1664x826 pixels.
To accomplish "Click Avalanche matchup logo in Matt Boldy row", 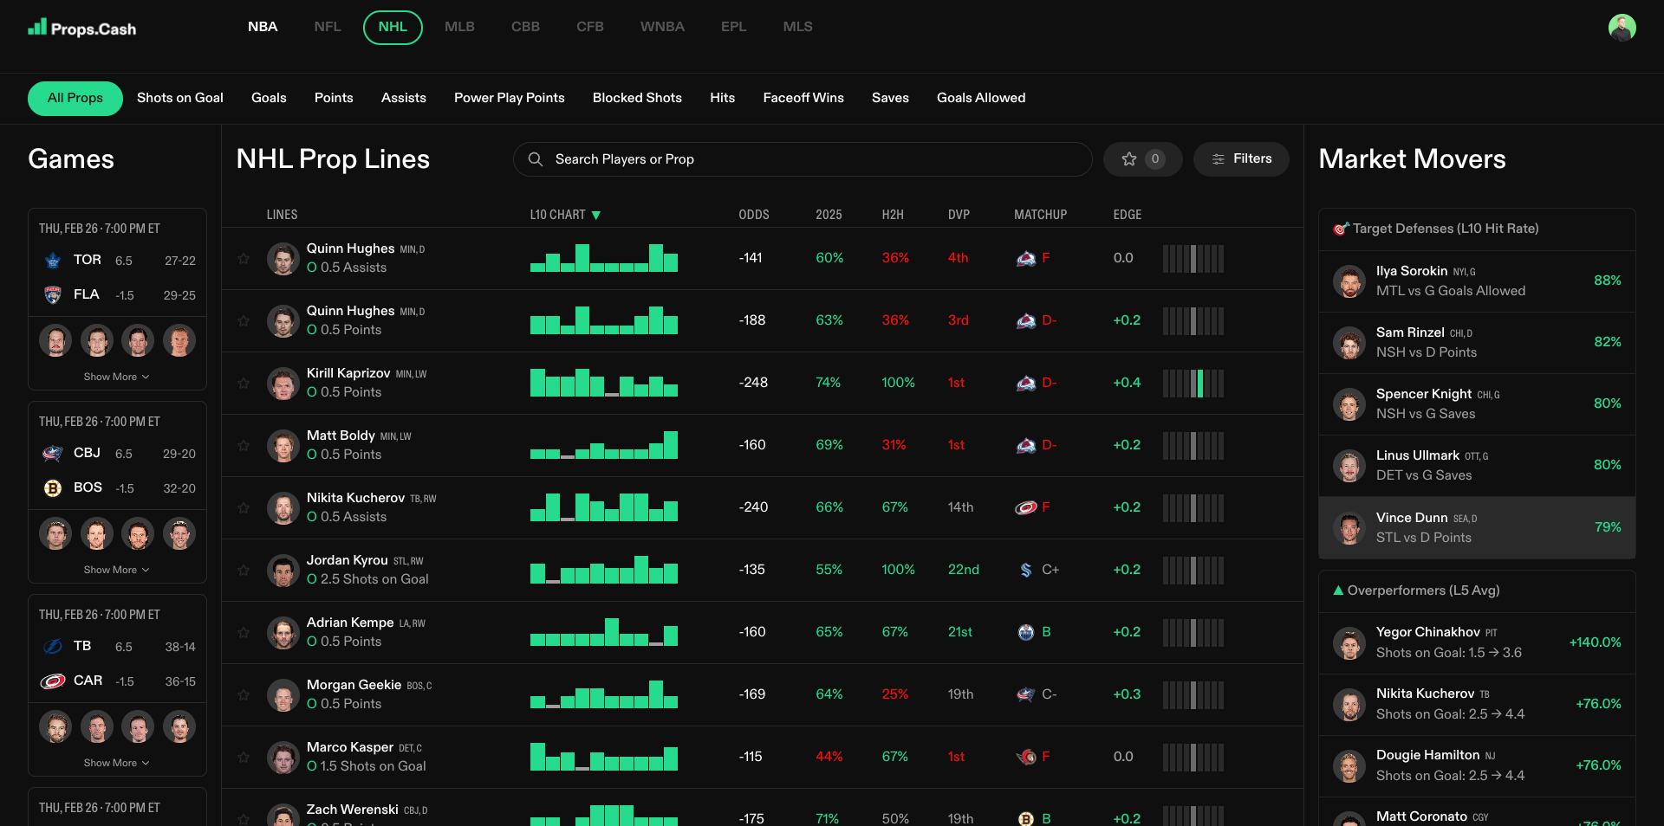I will (x=1026, y=445).
